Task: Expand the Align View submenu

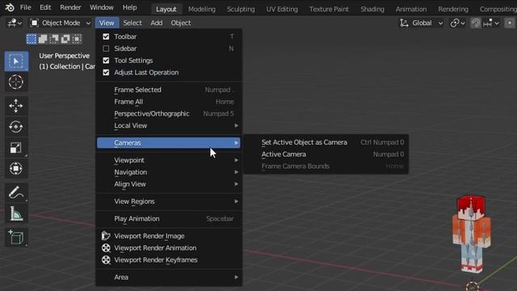Action: (x=169, y=184)
